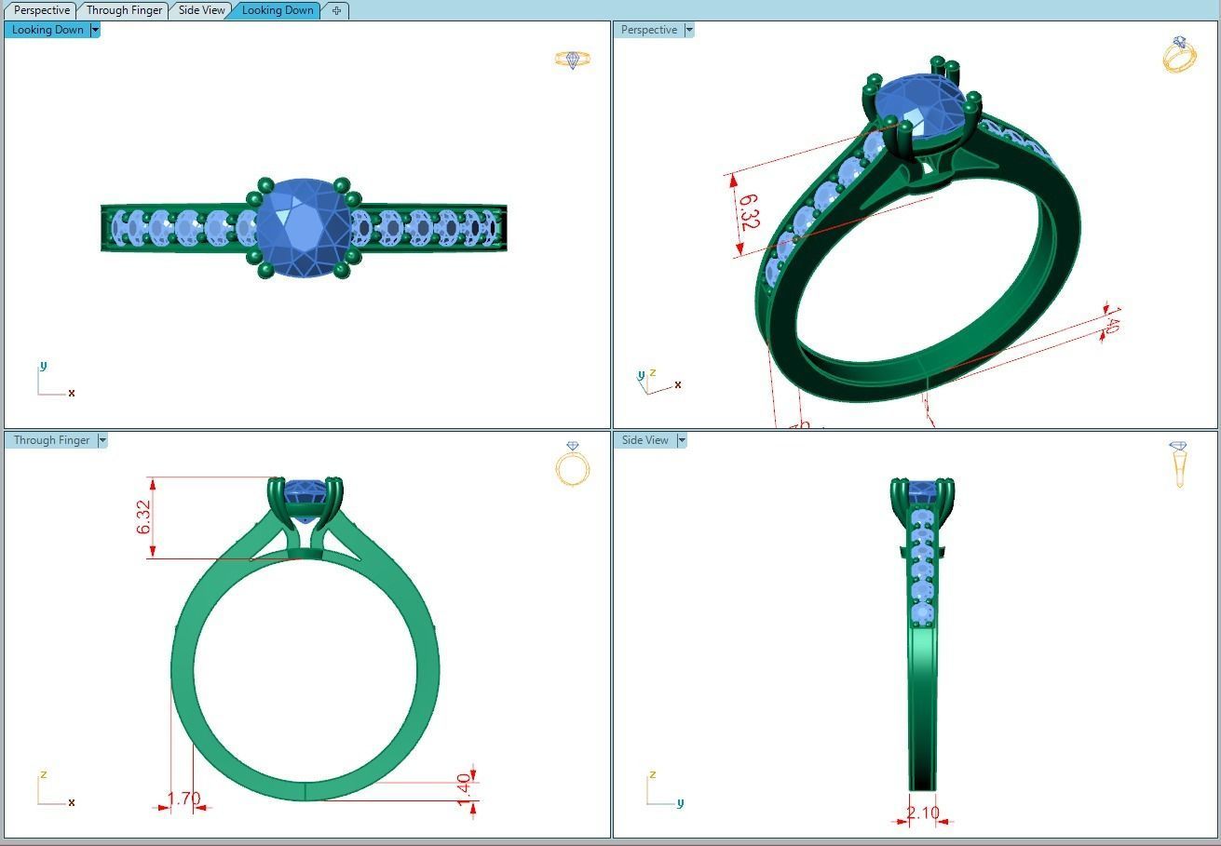
Task: Click the side ring icon in Side View
Action: 1178,463
